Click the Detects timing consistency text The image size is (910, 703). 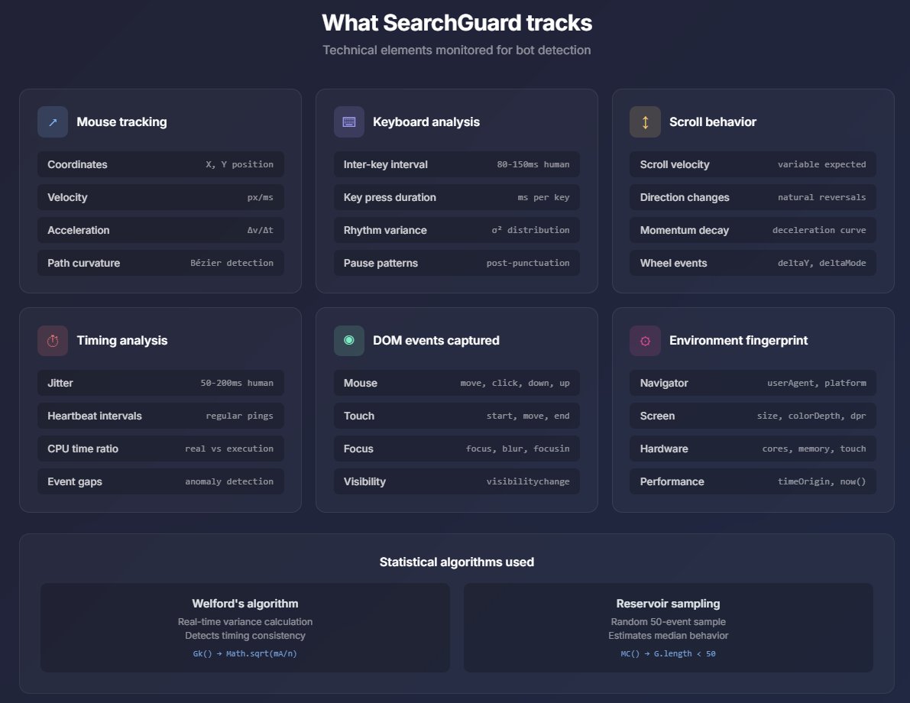245,636
